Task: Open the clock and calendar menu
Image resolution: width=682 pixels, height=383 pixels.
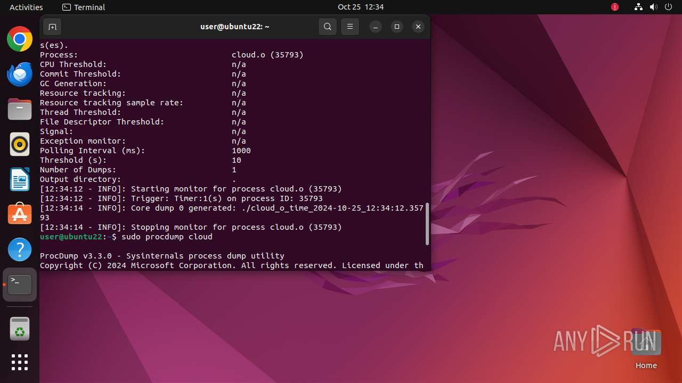Action: click(x=361, y=7)
